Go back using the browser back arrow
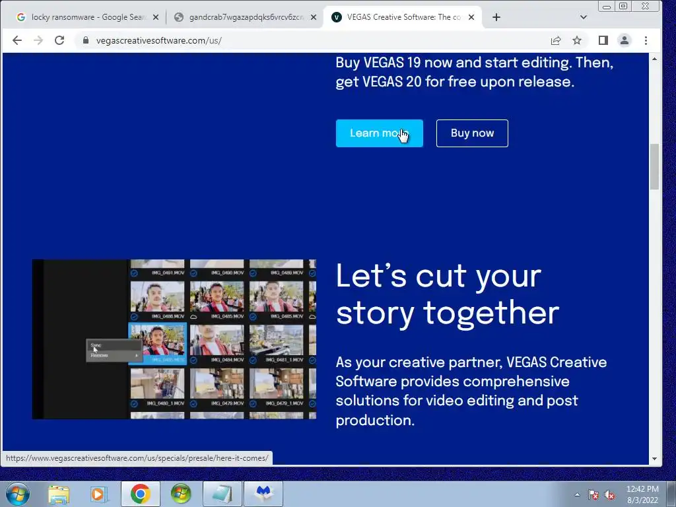The image size is (676, 507). 17,40
